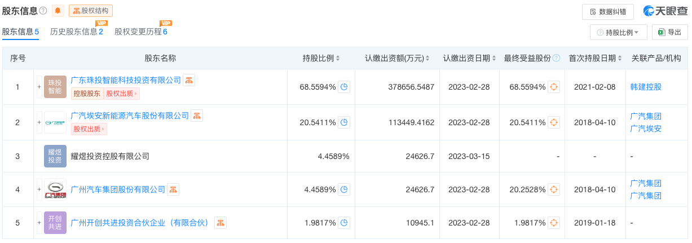Open equity structure icon after 广东珠投智能科技投资有限公司
692x243 pixels.
pyautogui.click(x=189, y=80)
